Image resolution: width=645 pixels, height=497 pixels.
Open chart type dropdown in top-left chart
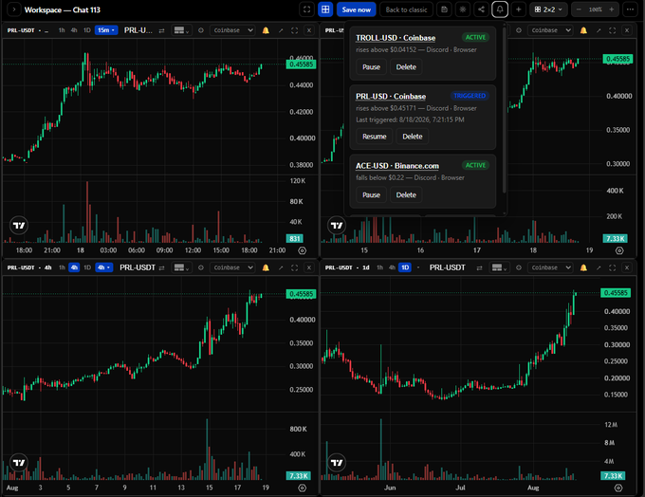click(x=181, y=30)
